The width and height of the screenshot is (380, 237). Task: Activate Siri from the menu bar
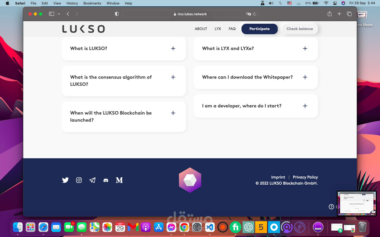coord(343,3)
